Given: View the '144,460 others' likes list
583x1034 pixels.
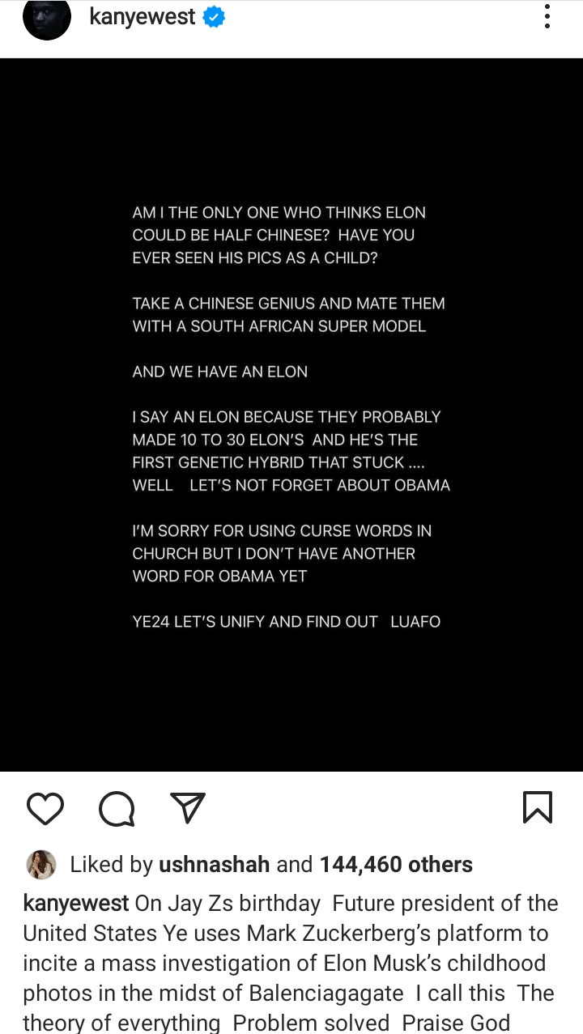Looking at the screenshot, I should click(396, 865).
